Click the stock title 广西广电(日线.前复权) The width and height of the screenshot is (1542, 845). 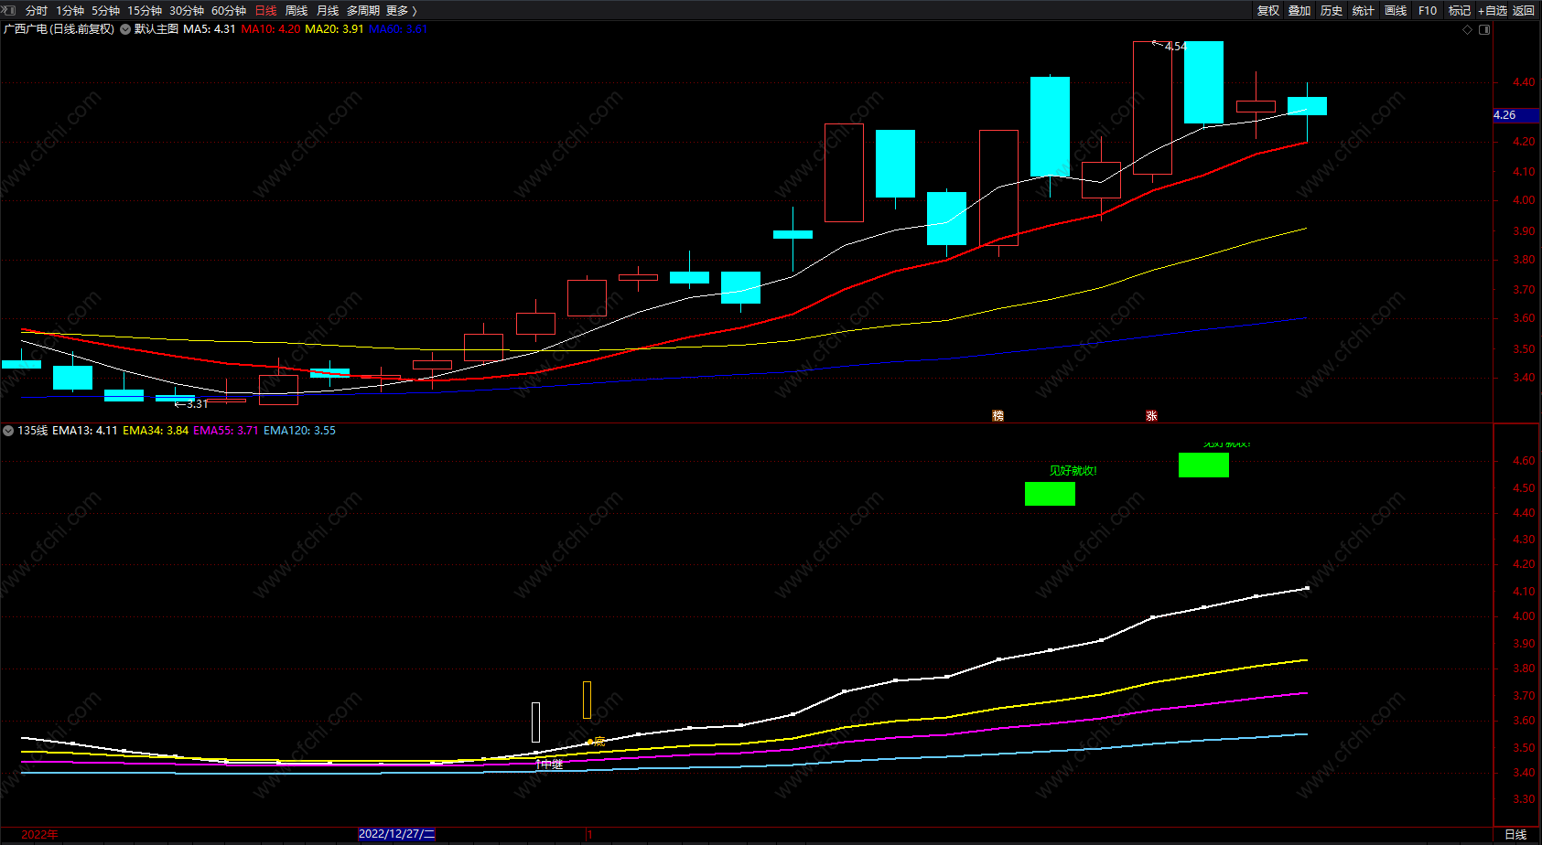59,29
